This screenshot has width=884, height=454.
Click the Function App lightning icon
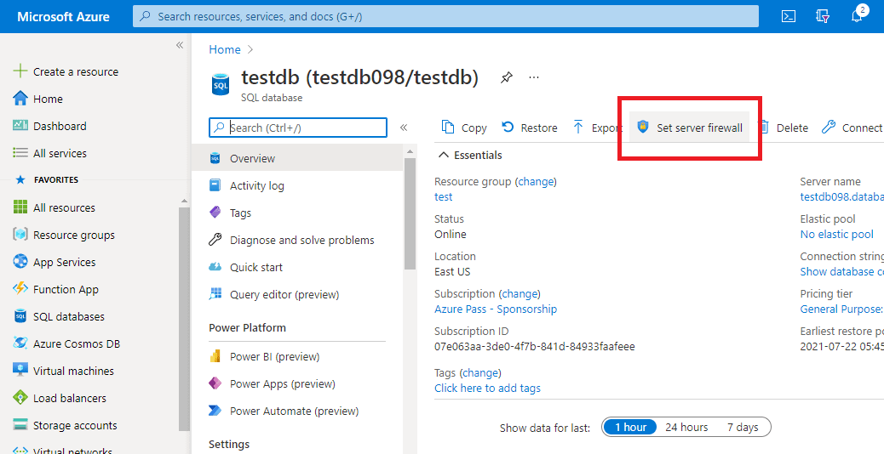(20, 288)
